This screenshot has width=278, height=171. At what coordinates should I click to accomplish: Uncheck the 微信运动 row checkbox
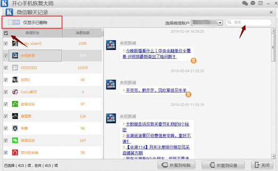6,140
